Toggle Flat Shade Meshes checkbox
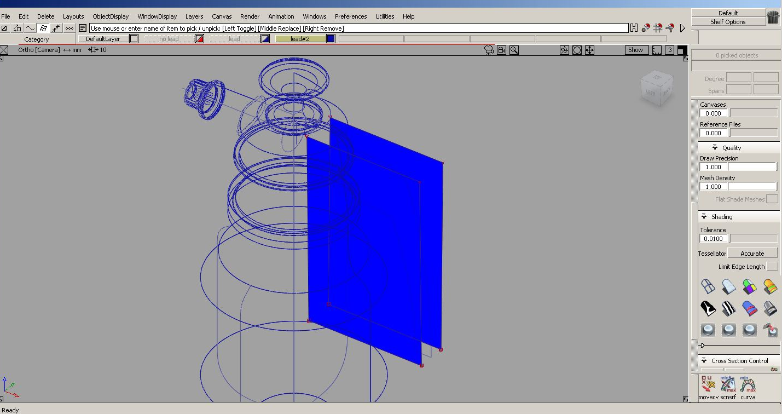This screenshot has width=782, height=414. pyautogui.click(x=772, y=199)
